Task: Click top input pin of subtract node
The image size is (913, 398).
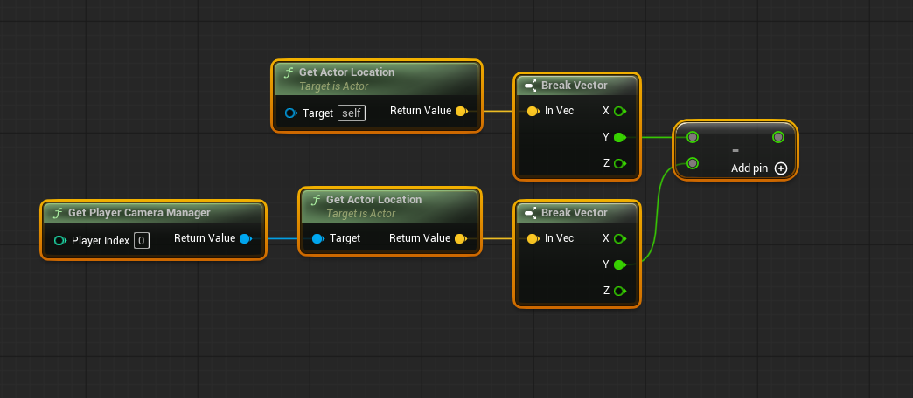Action: coord(693,137)
